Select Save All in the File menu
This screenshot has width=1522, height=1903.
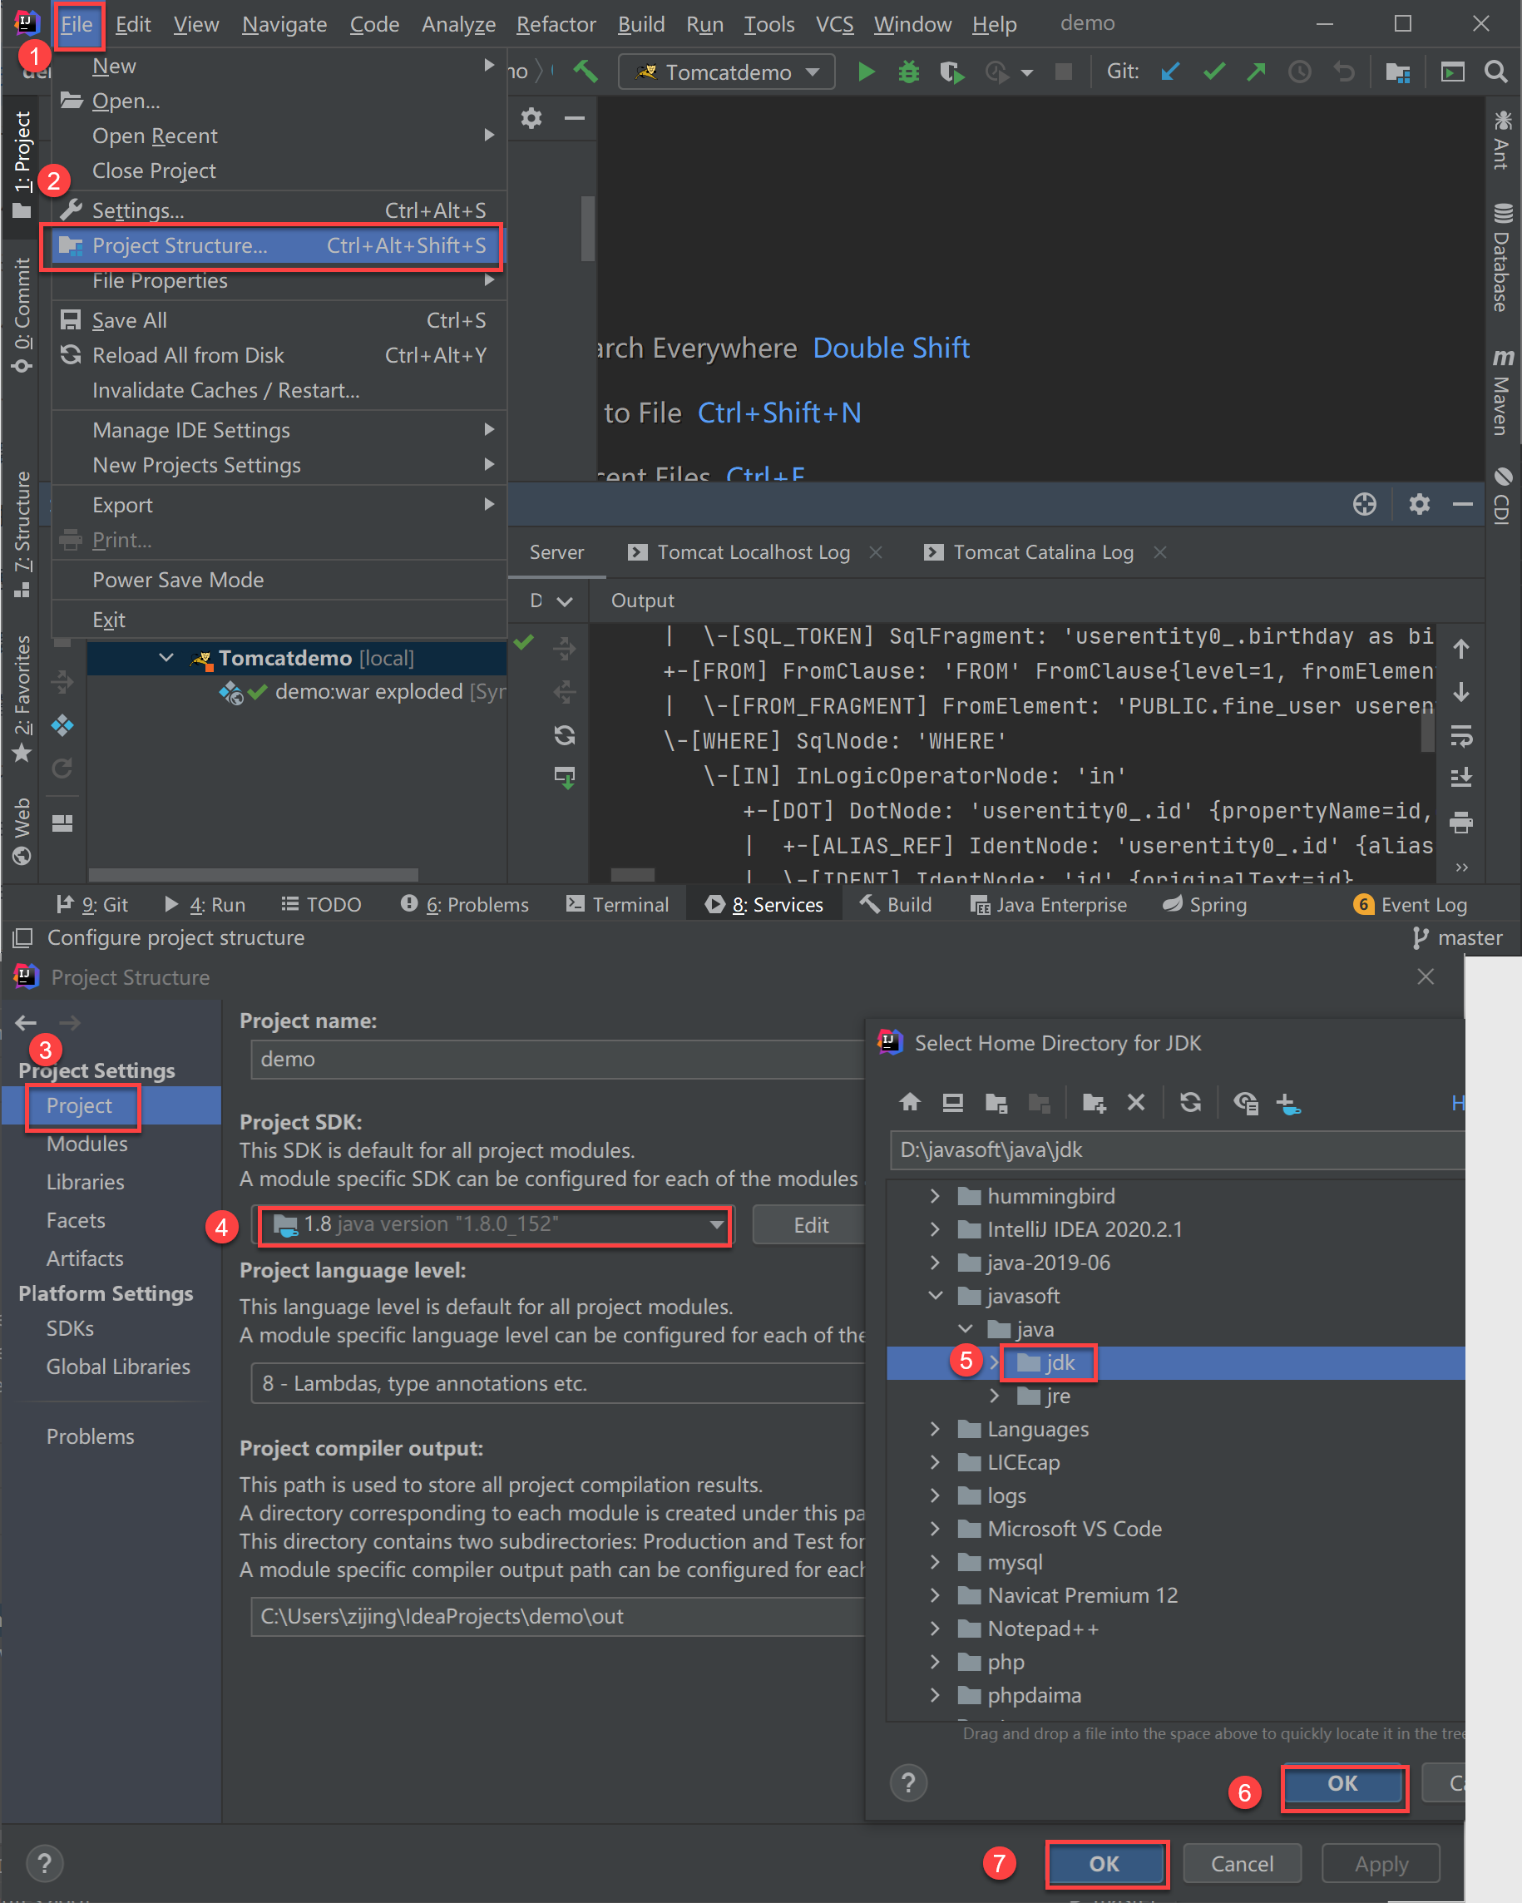pyautogui.click(x=279, y=320)
